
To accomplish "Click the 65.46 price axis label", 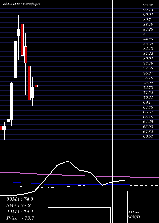I will (x=148, y=117).
